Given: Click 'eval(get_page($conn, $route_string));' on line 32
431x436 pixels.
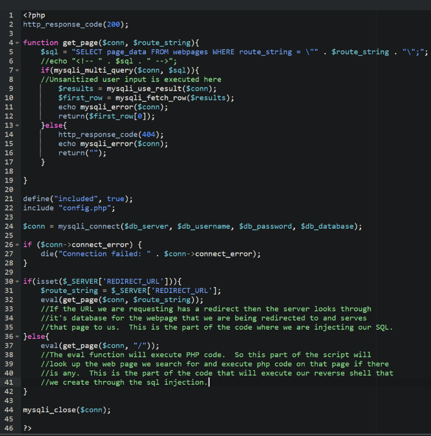Looking at the screenshot, I should [x=122, y=300].
